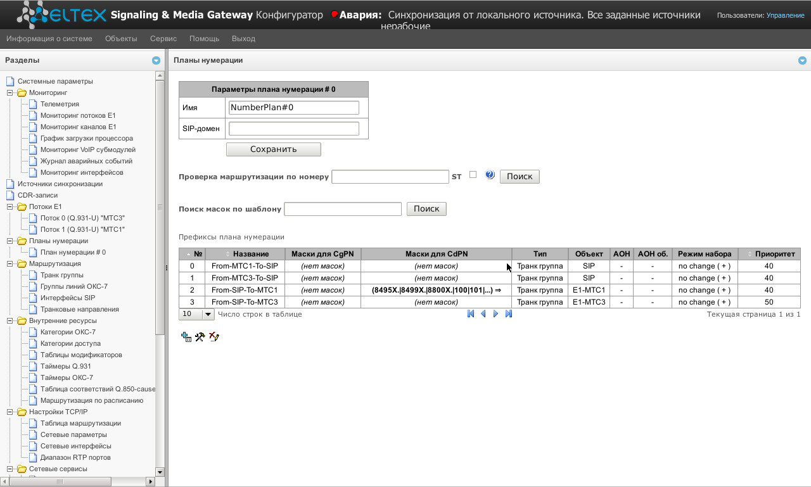Click the page icon beside Таймеры Q.931
The image size is (811, 487).
point(33,366)
